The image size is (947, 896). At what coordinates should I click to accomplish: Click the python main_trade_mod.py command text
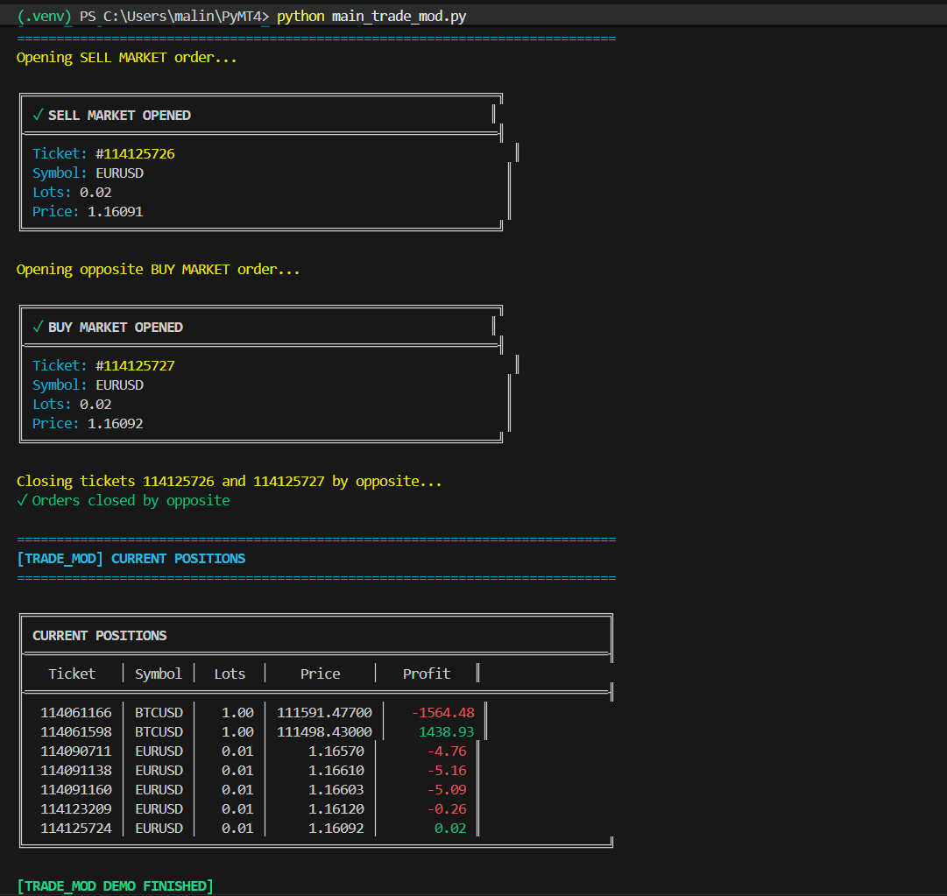pos(371,16)
